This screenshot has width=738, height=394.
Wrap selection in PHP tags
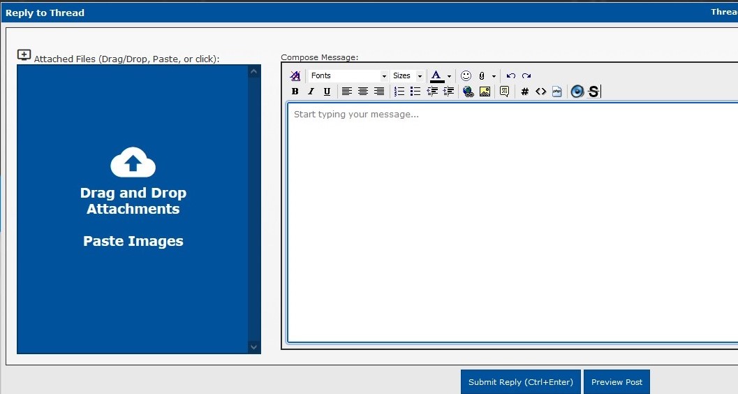tap(556, 92)
